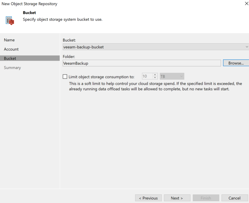The image size is (249, 203).
Task: Click the soft limit description text
Action: (155, 86)
